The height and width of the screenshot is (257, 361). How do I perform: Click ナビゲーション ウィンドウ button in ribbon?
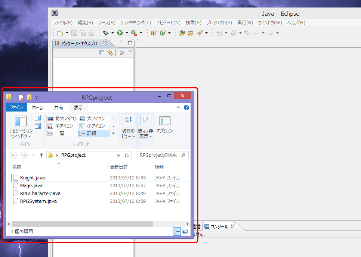tap(21, 127)
